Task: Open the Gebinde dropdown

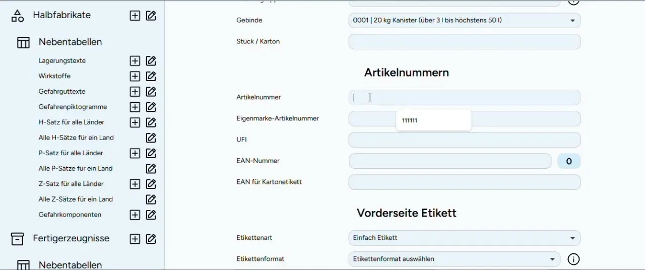Action: coord(465,21)
